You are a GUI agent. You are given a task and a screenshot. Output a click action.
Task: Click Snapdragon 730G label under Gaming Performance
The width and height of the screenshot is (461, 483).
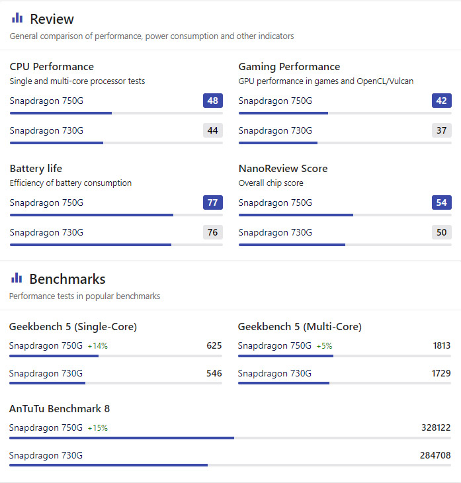275,130
